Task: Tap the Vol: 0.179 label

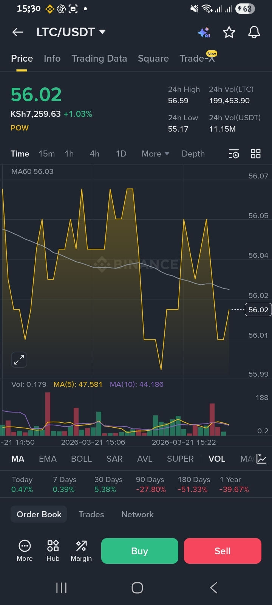Action: 29,384
